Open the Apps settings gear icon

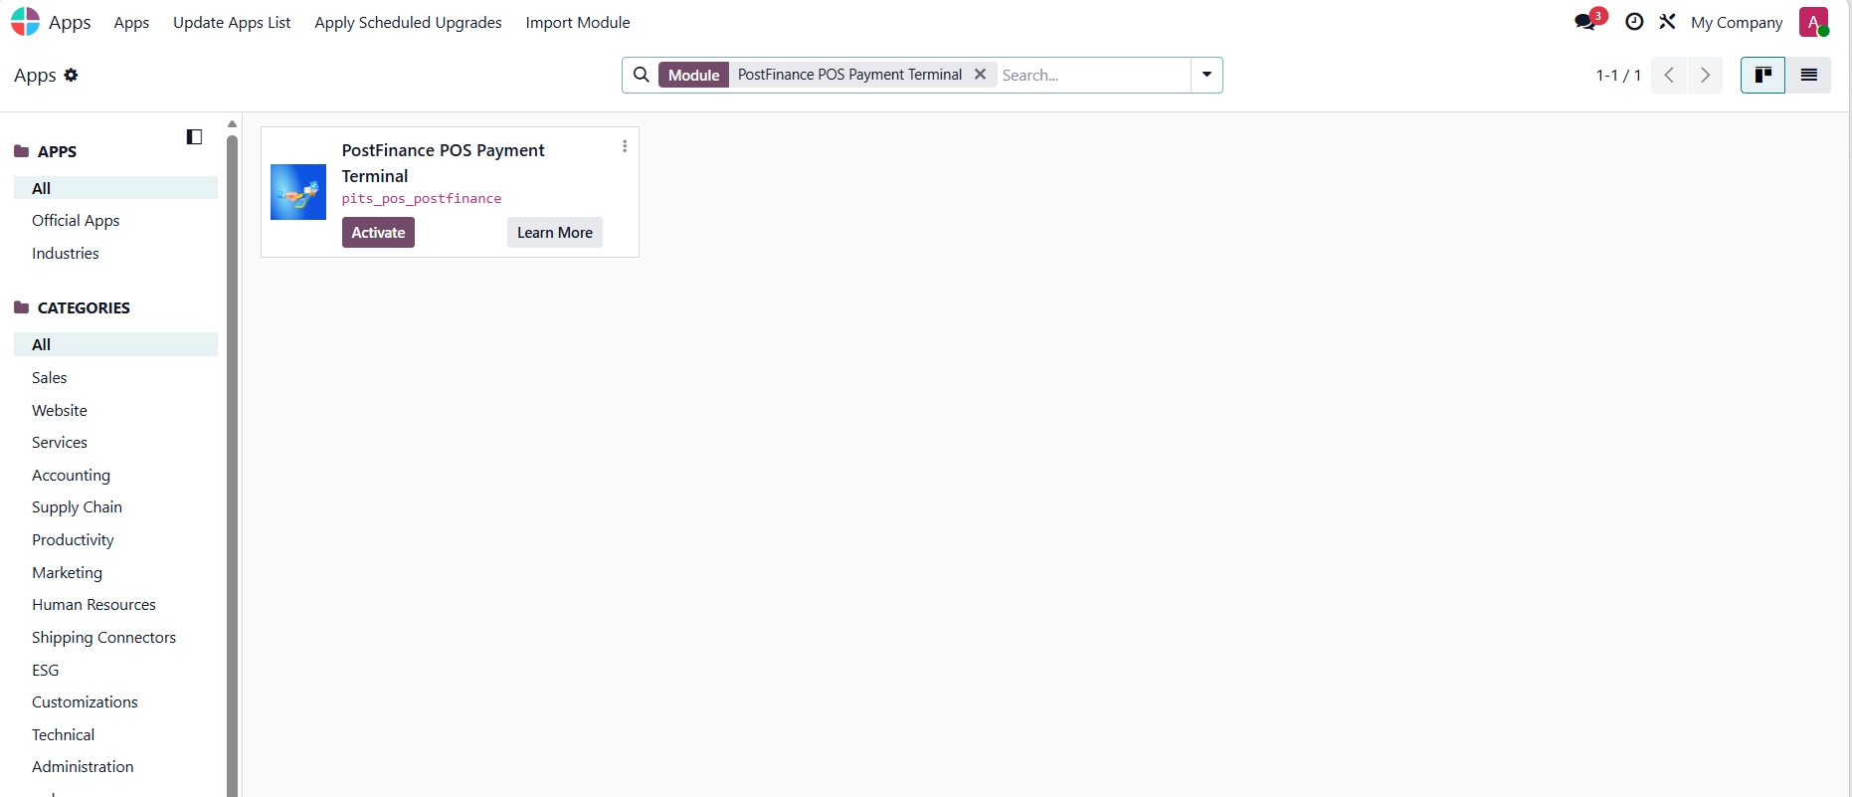(71, 75)
